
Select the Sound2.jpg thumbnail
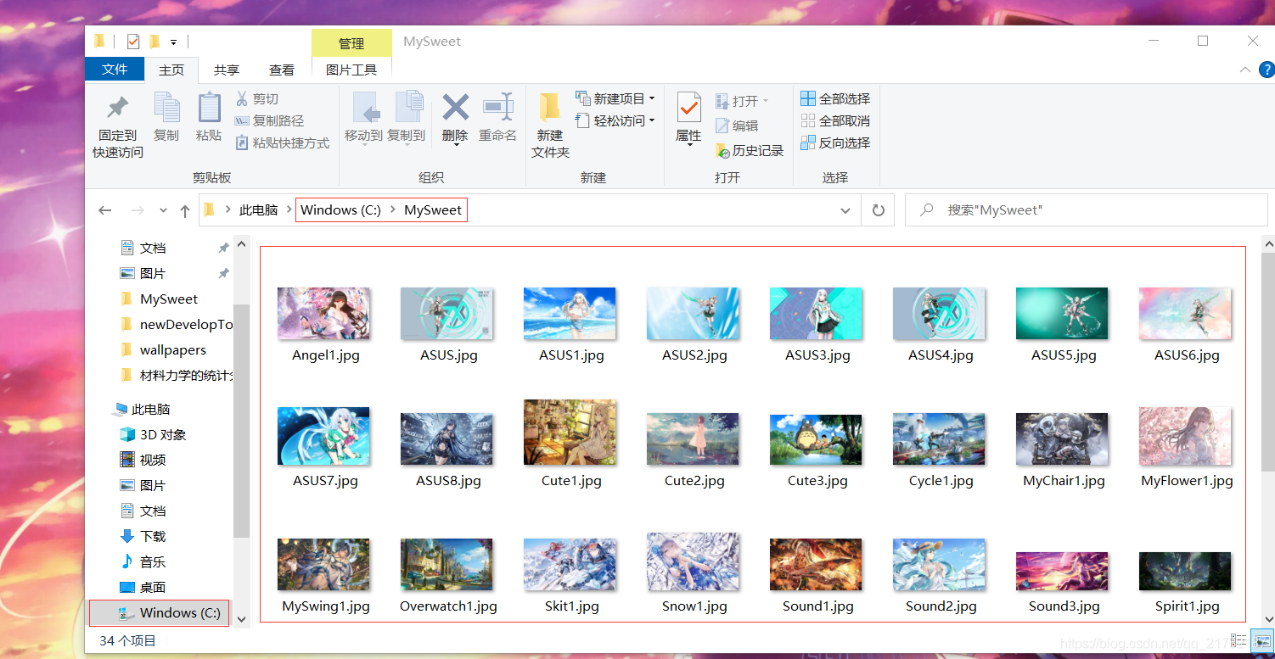point(939,565)
